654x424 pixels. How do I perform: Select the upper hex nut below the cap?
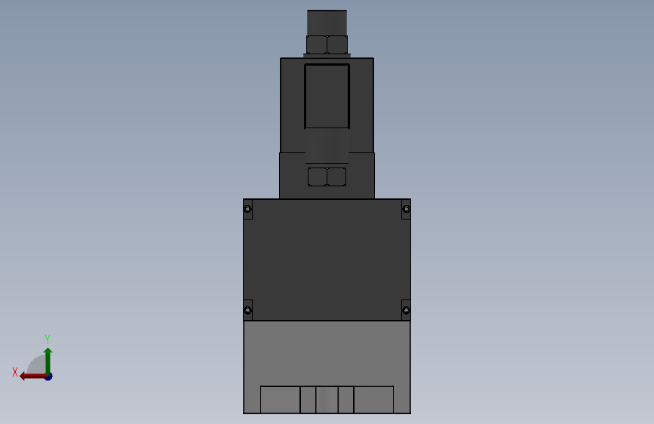click(327, 45)
